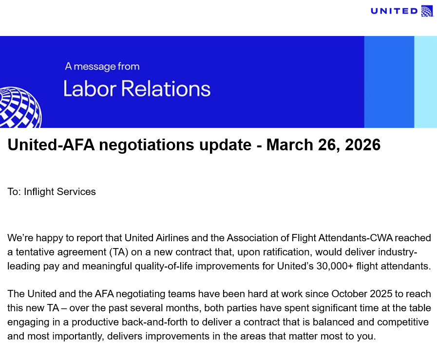Click the large globe graphic in the banner
Screen dimensions: 437x357
[19, 108]
